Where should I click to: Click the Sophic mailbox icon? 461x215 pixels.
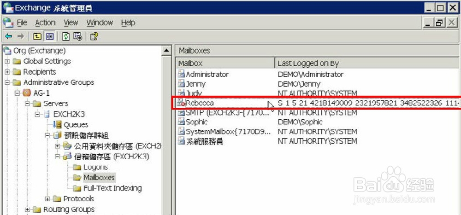[182, 122]
